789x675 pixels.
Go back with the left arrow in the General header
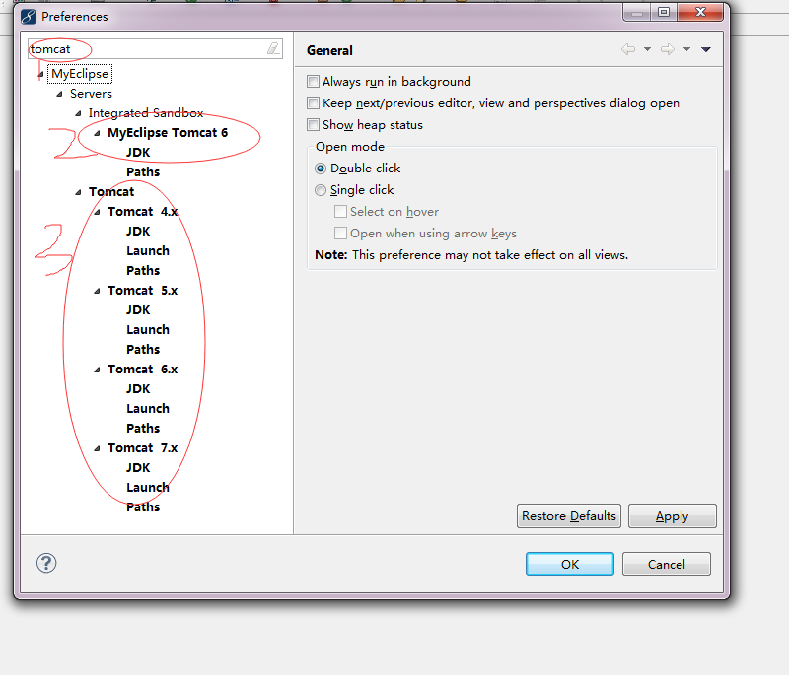pos(628,49)
